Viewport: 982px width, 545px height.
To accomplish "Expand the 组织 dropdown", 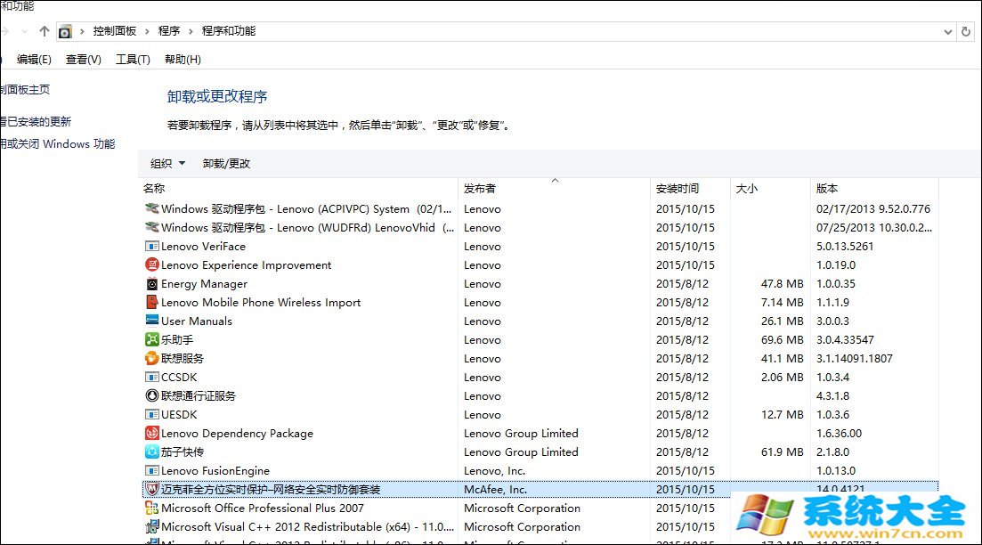I will pos(167,164).
